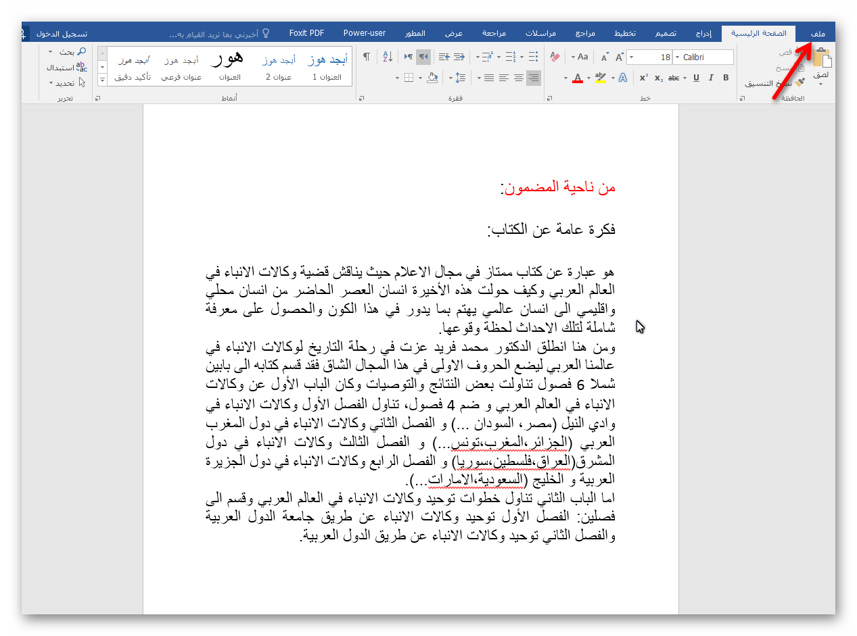The image size is (857, 636).
Task: Open the font size 18 dropdown
Action: 632,57
